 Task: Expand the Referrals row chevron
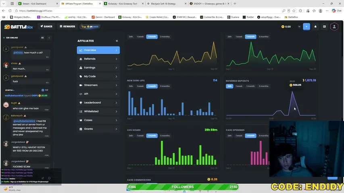pyautogui.click(x=116, y=59)
